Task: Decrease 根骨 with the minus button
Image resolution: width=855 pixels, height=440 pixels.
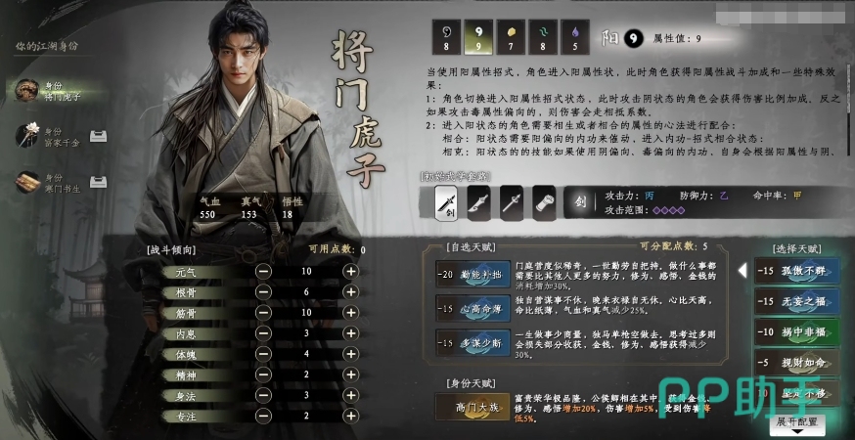Action: click(x=263, y=291)
